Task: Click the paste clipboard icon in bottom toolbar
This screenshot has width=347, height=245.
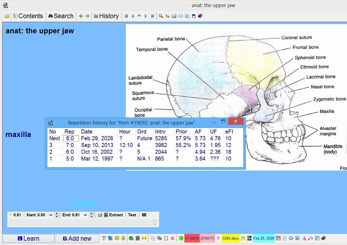Action: click(x=166, y=239)
